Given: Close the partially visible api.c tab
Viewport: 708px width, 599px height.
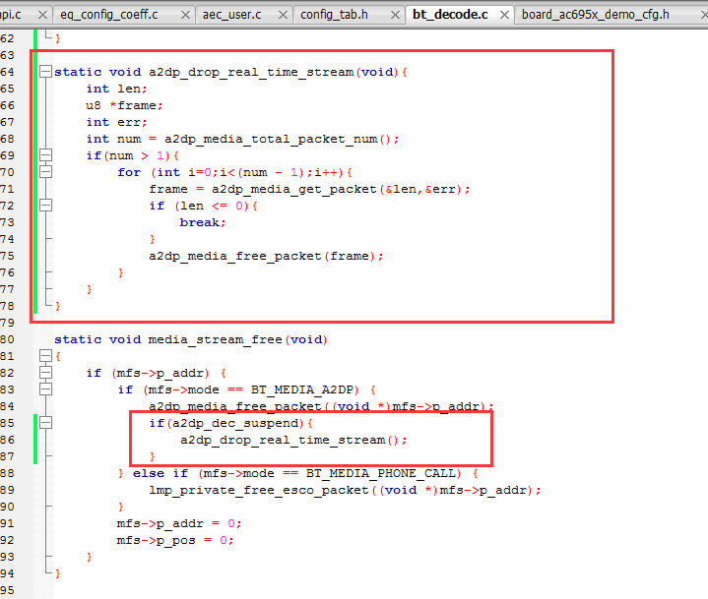Looking at the screenshot, I should click(42, 16).
